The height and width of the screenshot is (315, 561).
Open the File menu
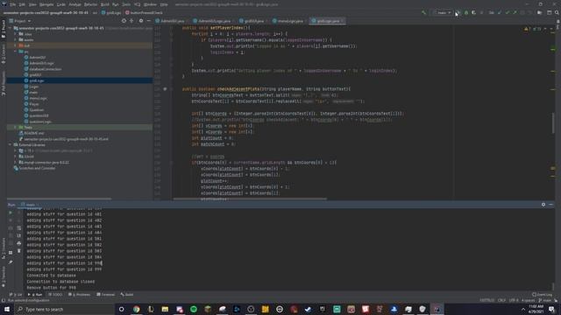click(x=13, y=4)
